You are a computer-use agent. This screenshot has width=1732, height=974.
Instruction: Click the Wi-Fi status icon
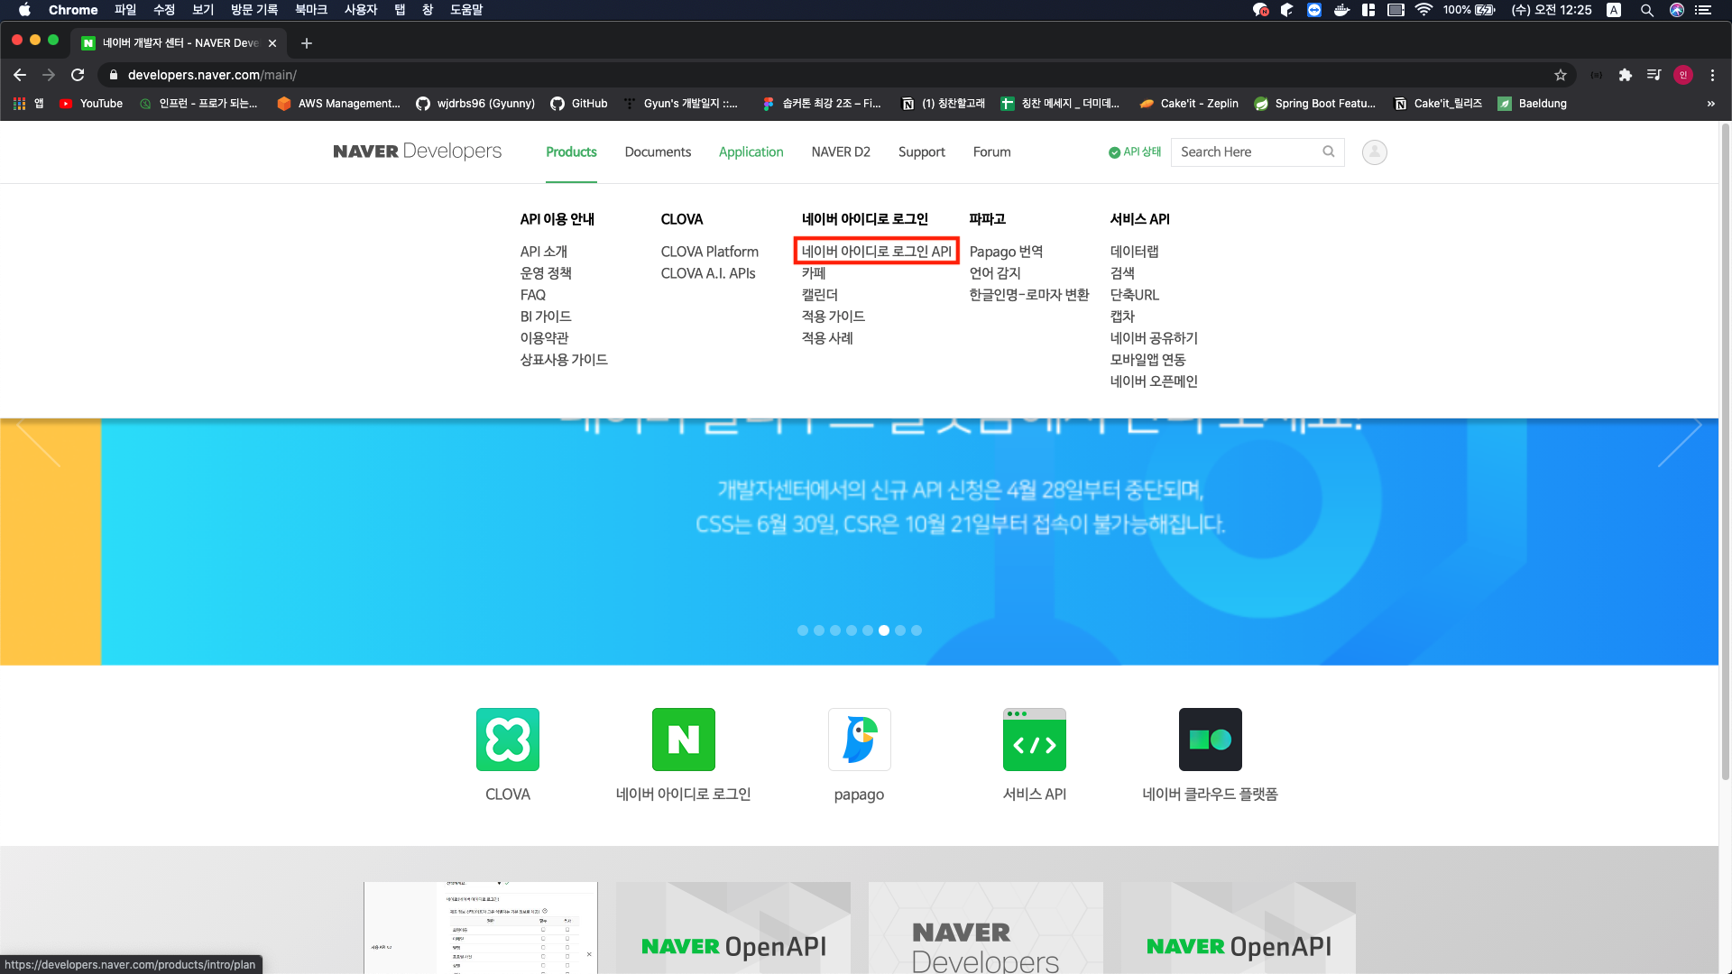click(x=1423, y=10)
